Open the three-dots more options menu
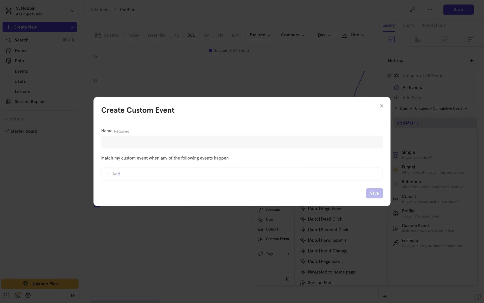 (x=430, y=10)
